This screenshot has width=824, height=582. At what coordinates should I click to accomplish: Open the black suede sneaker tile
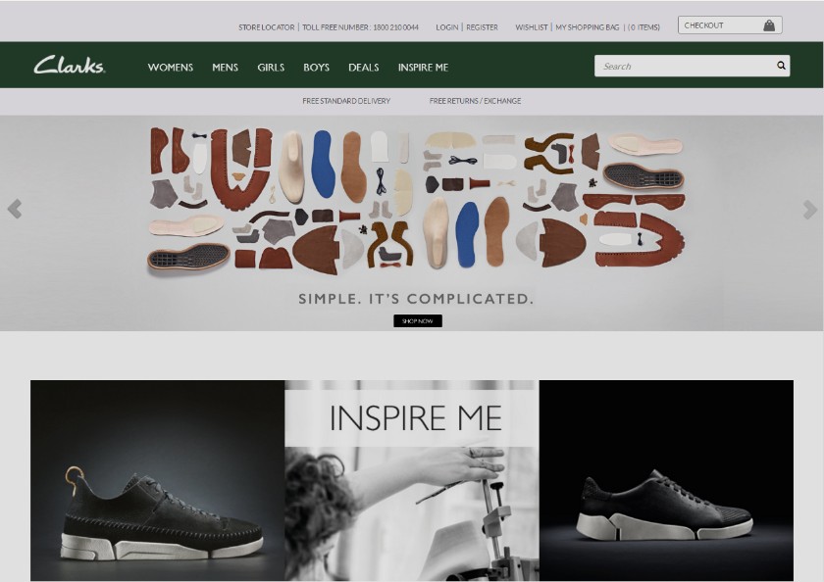[x=158, y=480]
